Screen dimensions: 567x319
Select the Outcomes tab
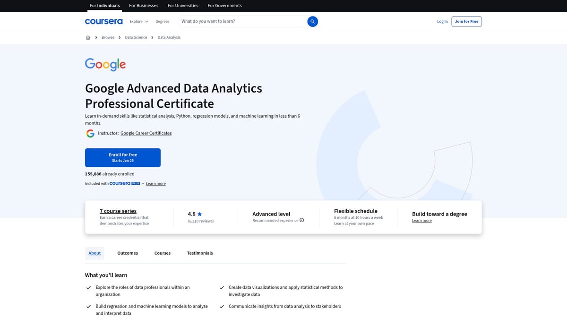pyautogui.click(x=128, y=253)
